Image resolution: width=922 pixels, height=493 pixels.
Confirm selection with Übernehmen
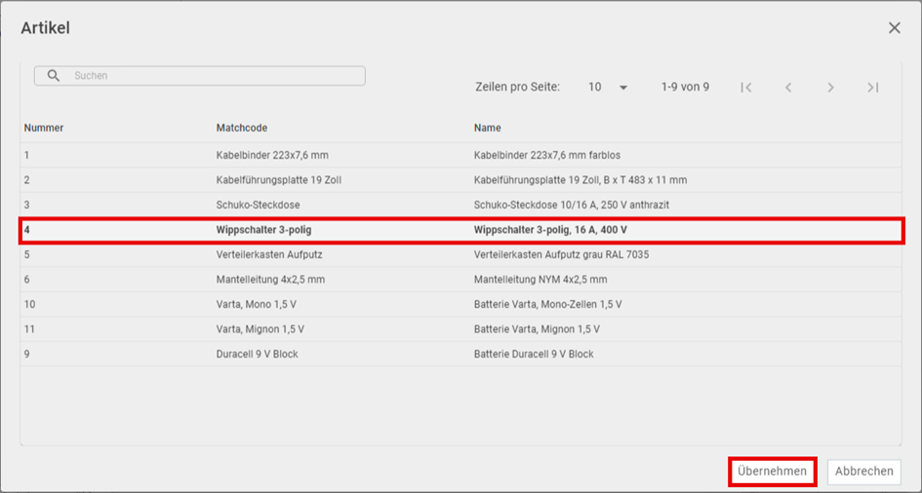772,472
